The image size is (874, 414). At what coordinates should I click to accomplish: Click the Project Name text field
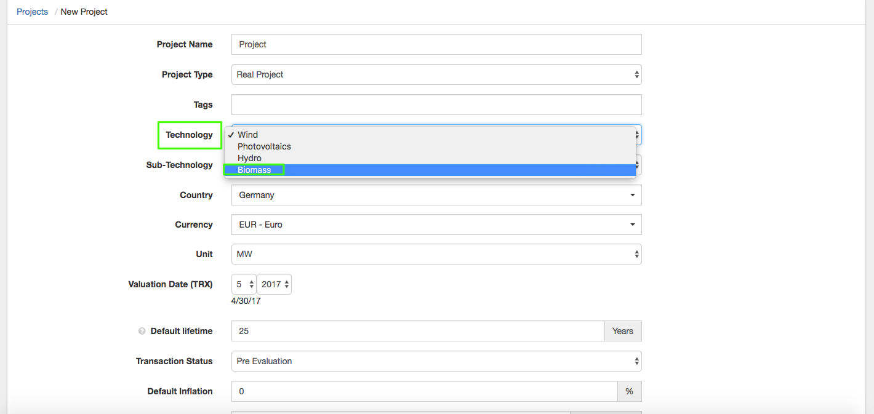[436, 44]
